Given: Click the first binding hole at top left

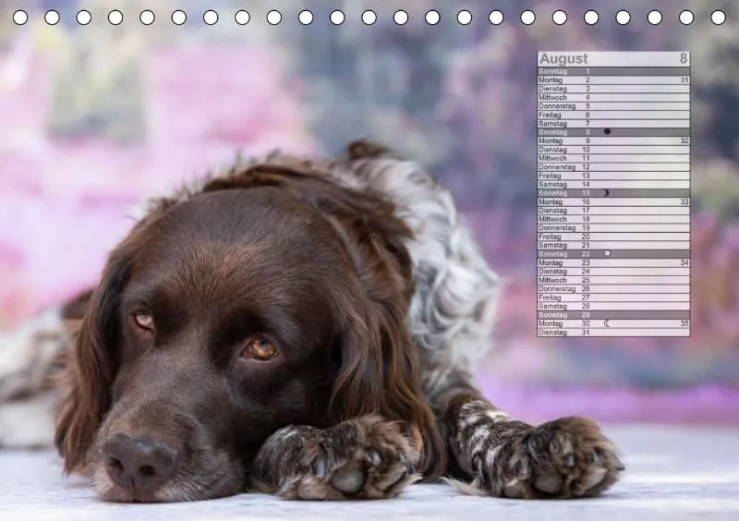Looking at the screenshot, I should [20, 18].
